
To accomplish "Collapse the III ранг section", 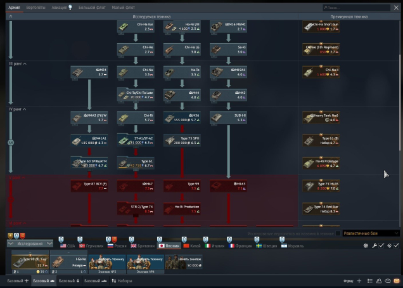I will [x=15, y=64].
